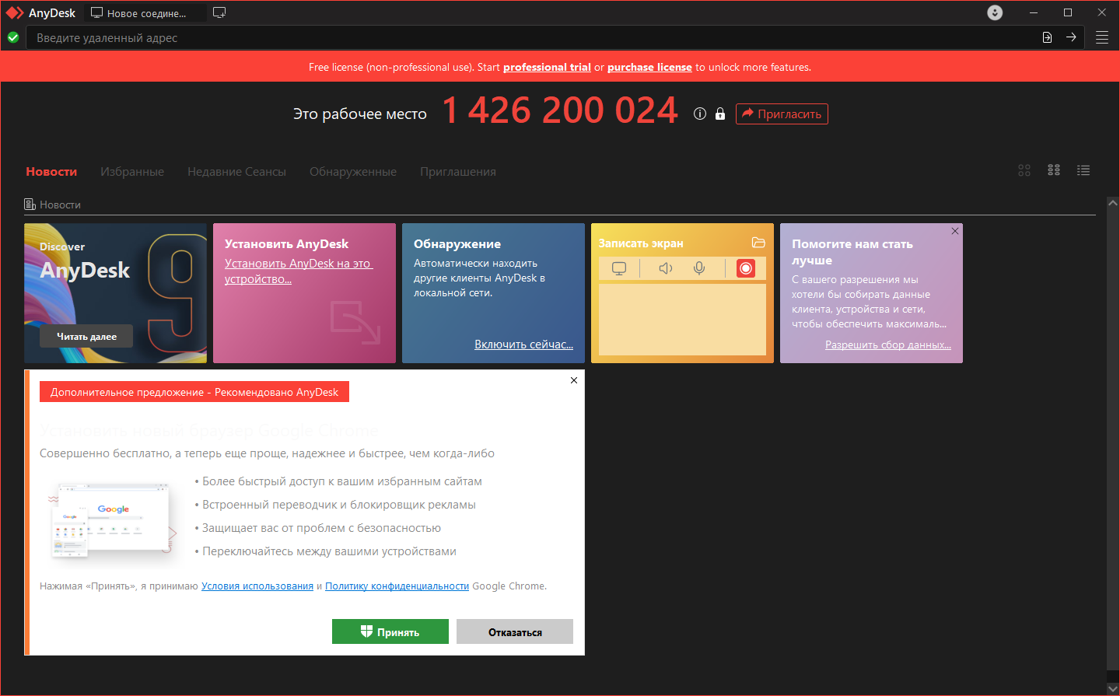Show workstation info via the circled i icon
Image resolution: width=1120 pixels, height=696 pixels.
(x=700, y=114)
